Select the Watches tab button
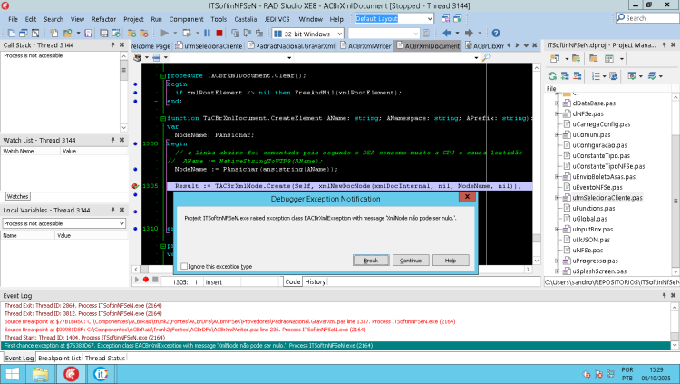The image size is (680, 384). click(18, 196)
